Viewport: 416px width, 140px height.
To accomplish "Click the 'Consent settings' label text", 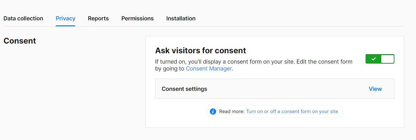I will pos(185,89).
